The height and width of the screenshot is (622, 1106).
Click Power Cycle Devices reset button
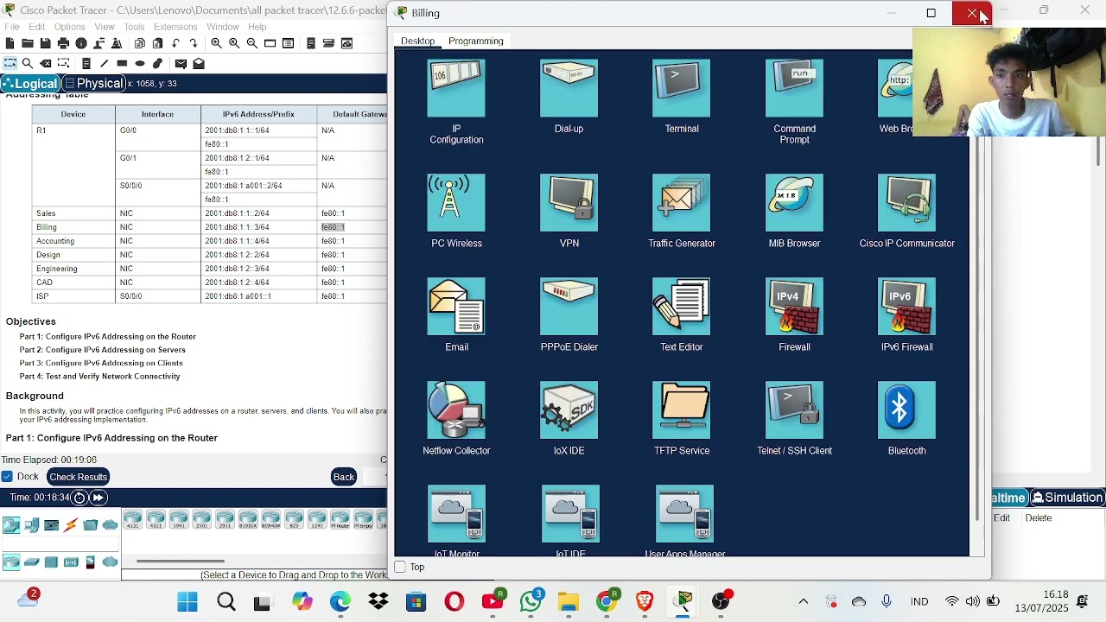click(x=79, y=498)
